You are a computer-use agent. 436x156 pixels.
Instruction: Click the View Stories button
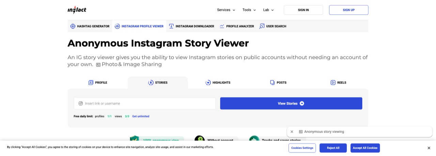click(x=291, y=103)
